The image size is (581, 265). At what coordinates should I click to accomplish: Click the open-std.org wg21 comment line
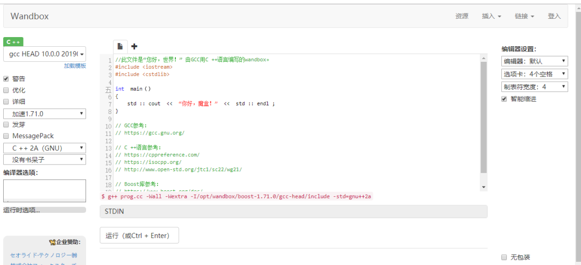pos(179,169)
